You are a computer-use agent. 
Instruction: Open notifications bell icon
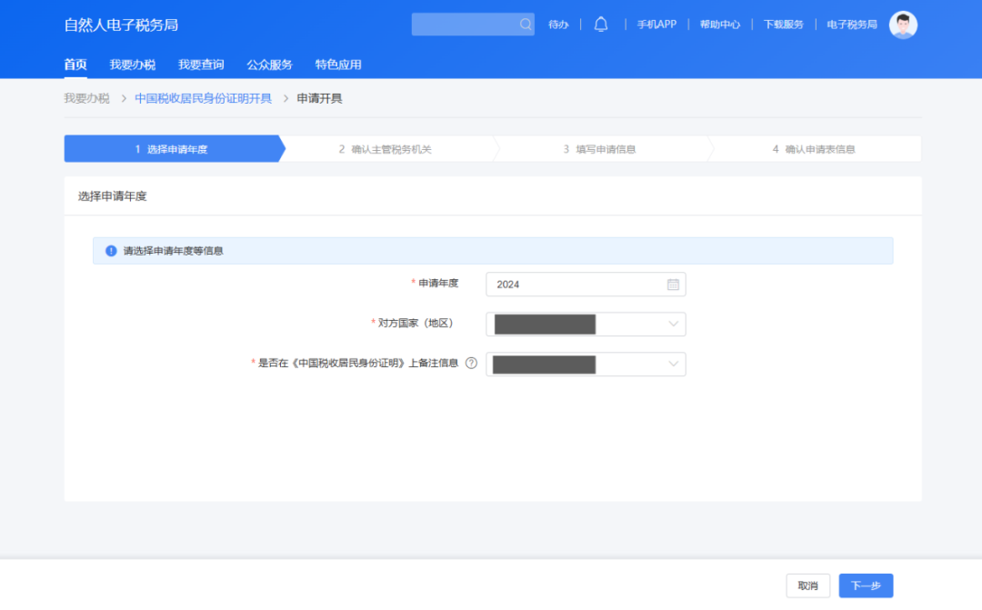click(601, 25)
